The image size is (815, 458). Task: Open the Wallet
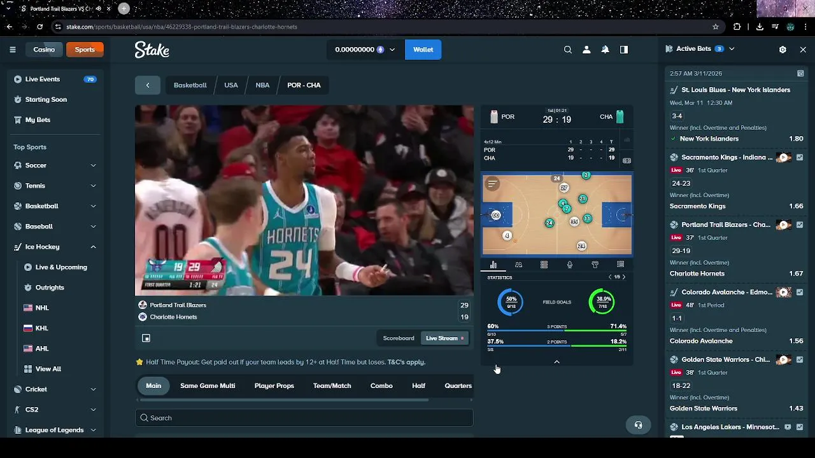point(423,50)
